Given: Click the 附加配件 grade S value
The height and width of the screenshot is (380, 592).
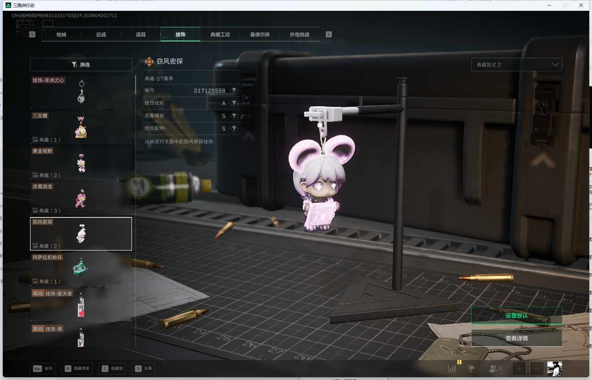Looking at the screenshot, I should pos(224,129).
